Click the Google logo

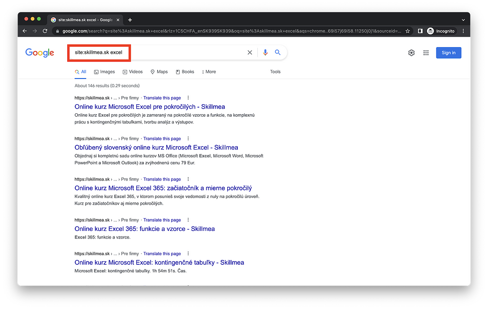[40, 52]
